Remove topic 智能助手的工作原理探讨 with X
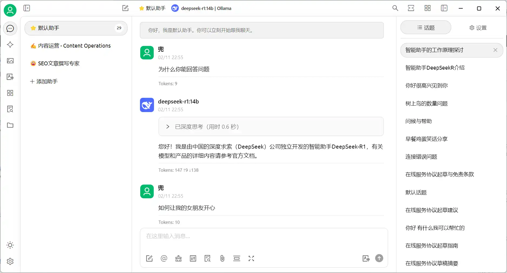Image resolution: width=507 pixels, height=273 pixels. click(x=495, y=50)
